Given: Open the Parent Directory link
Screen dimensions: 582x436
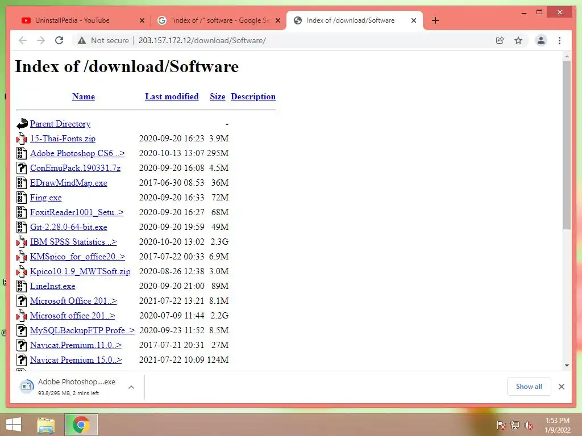Looking at the screenshot, I should 60,124.
